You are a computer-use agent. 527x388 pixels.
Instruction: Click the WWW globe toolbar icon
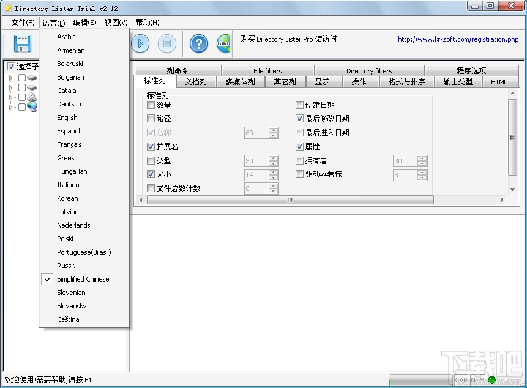[224, 43]
